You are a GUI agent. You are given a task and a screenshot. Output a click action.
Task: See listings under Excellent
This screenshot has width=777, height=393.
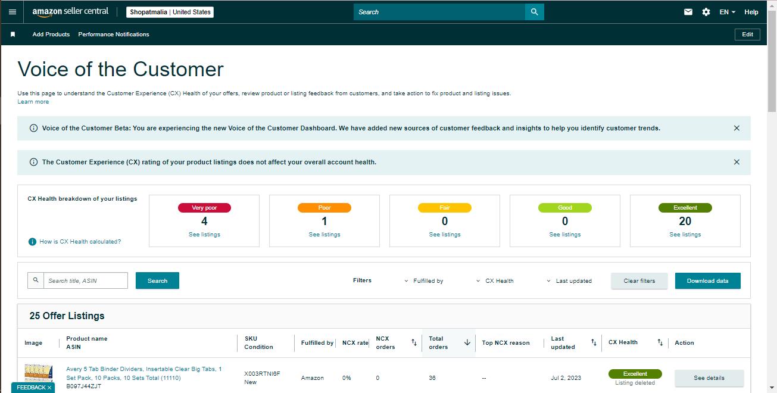point(685,235)
